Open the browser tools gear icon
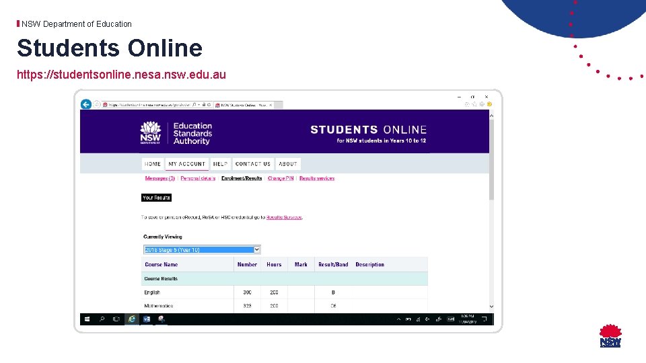This screenshot has height=363, width=646. [x=482, y=104]
